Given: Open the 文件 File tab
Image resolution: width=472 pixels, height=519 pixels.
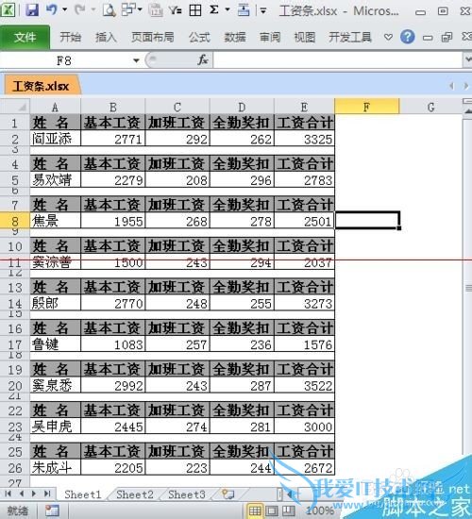Looking at the screenshot, I should pos(25,37).
